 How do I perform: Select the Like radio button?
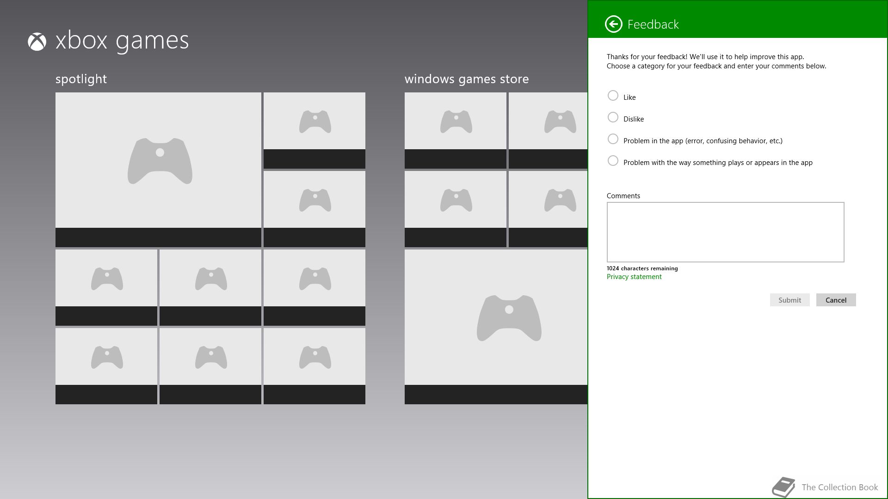pos(613,96)
